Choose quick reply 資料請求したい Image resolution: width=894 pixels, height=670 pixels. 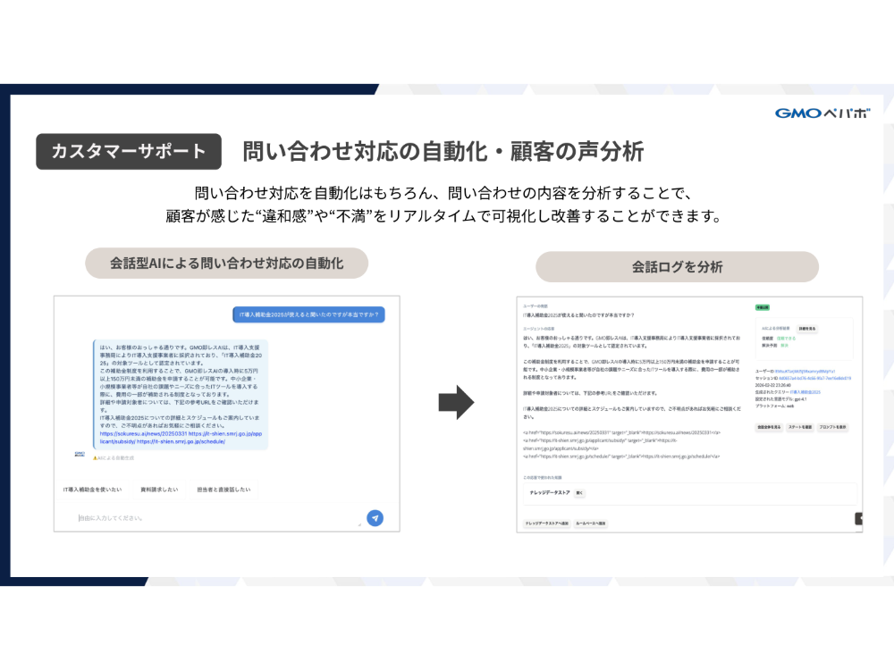point(159,490)
